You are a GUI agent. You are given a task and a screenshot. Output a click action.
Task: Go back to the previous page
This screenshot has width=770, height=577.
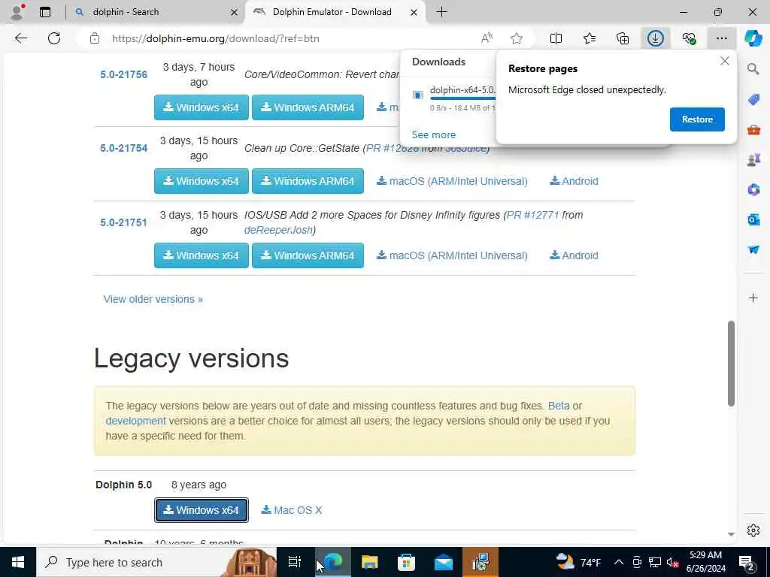click(x=20, y=38)
